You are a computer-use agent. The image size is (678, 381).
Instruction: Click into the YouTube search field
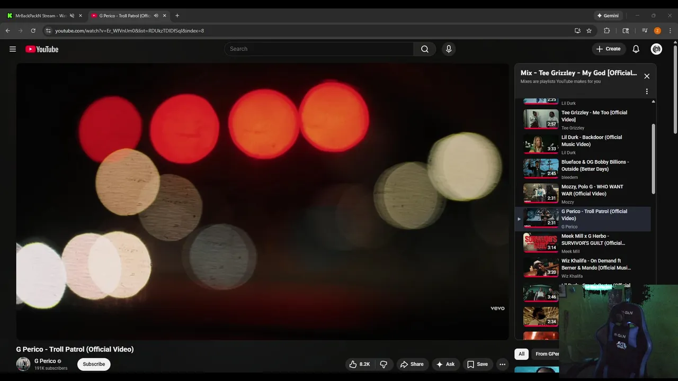point(319,49)
